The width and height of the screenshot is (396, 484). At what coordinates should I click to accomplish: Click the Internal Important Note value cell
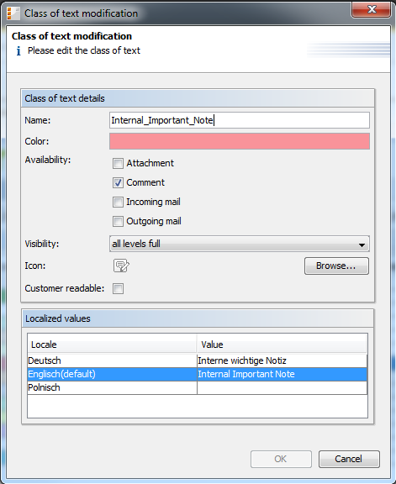tap(282, 374)
